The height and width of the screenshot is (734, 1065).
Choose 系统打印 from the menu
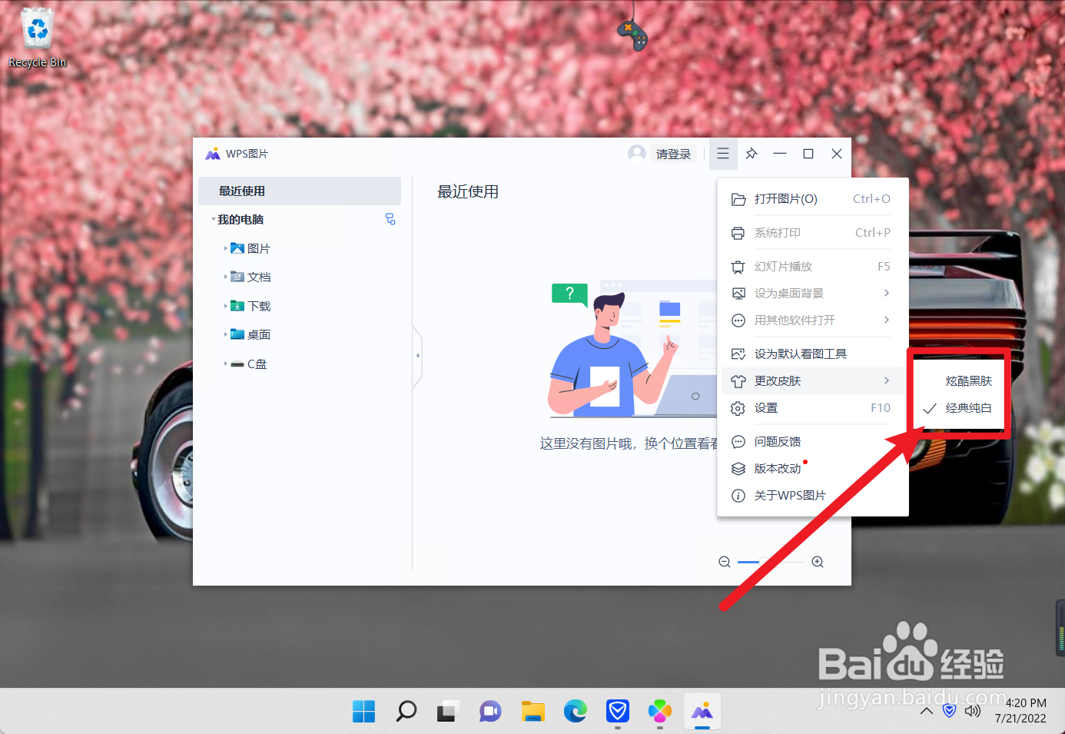[812, 233]
